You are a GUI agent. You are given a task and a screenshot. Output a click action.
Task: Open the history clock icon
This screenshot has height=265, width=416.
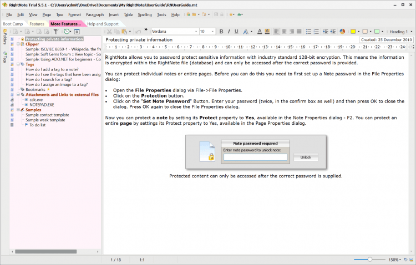pyautogui.click(x=67, y=32)
